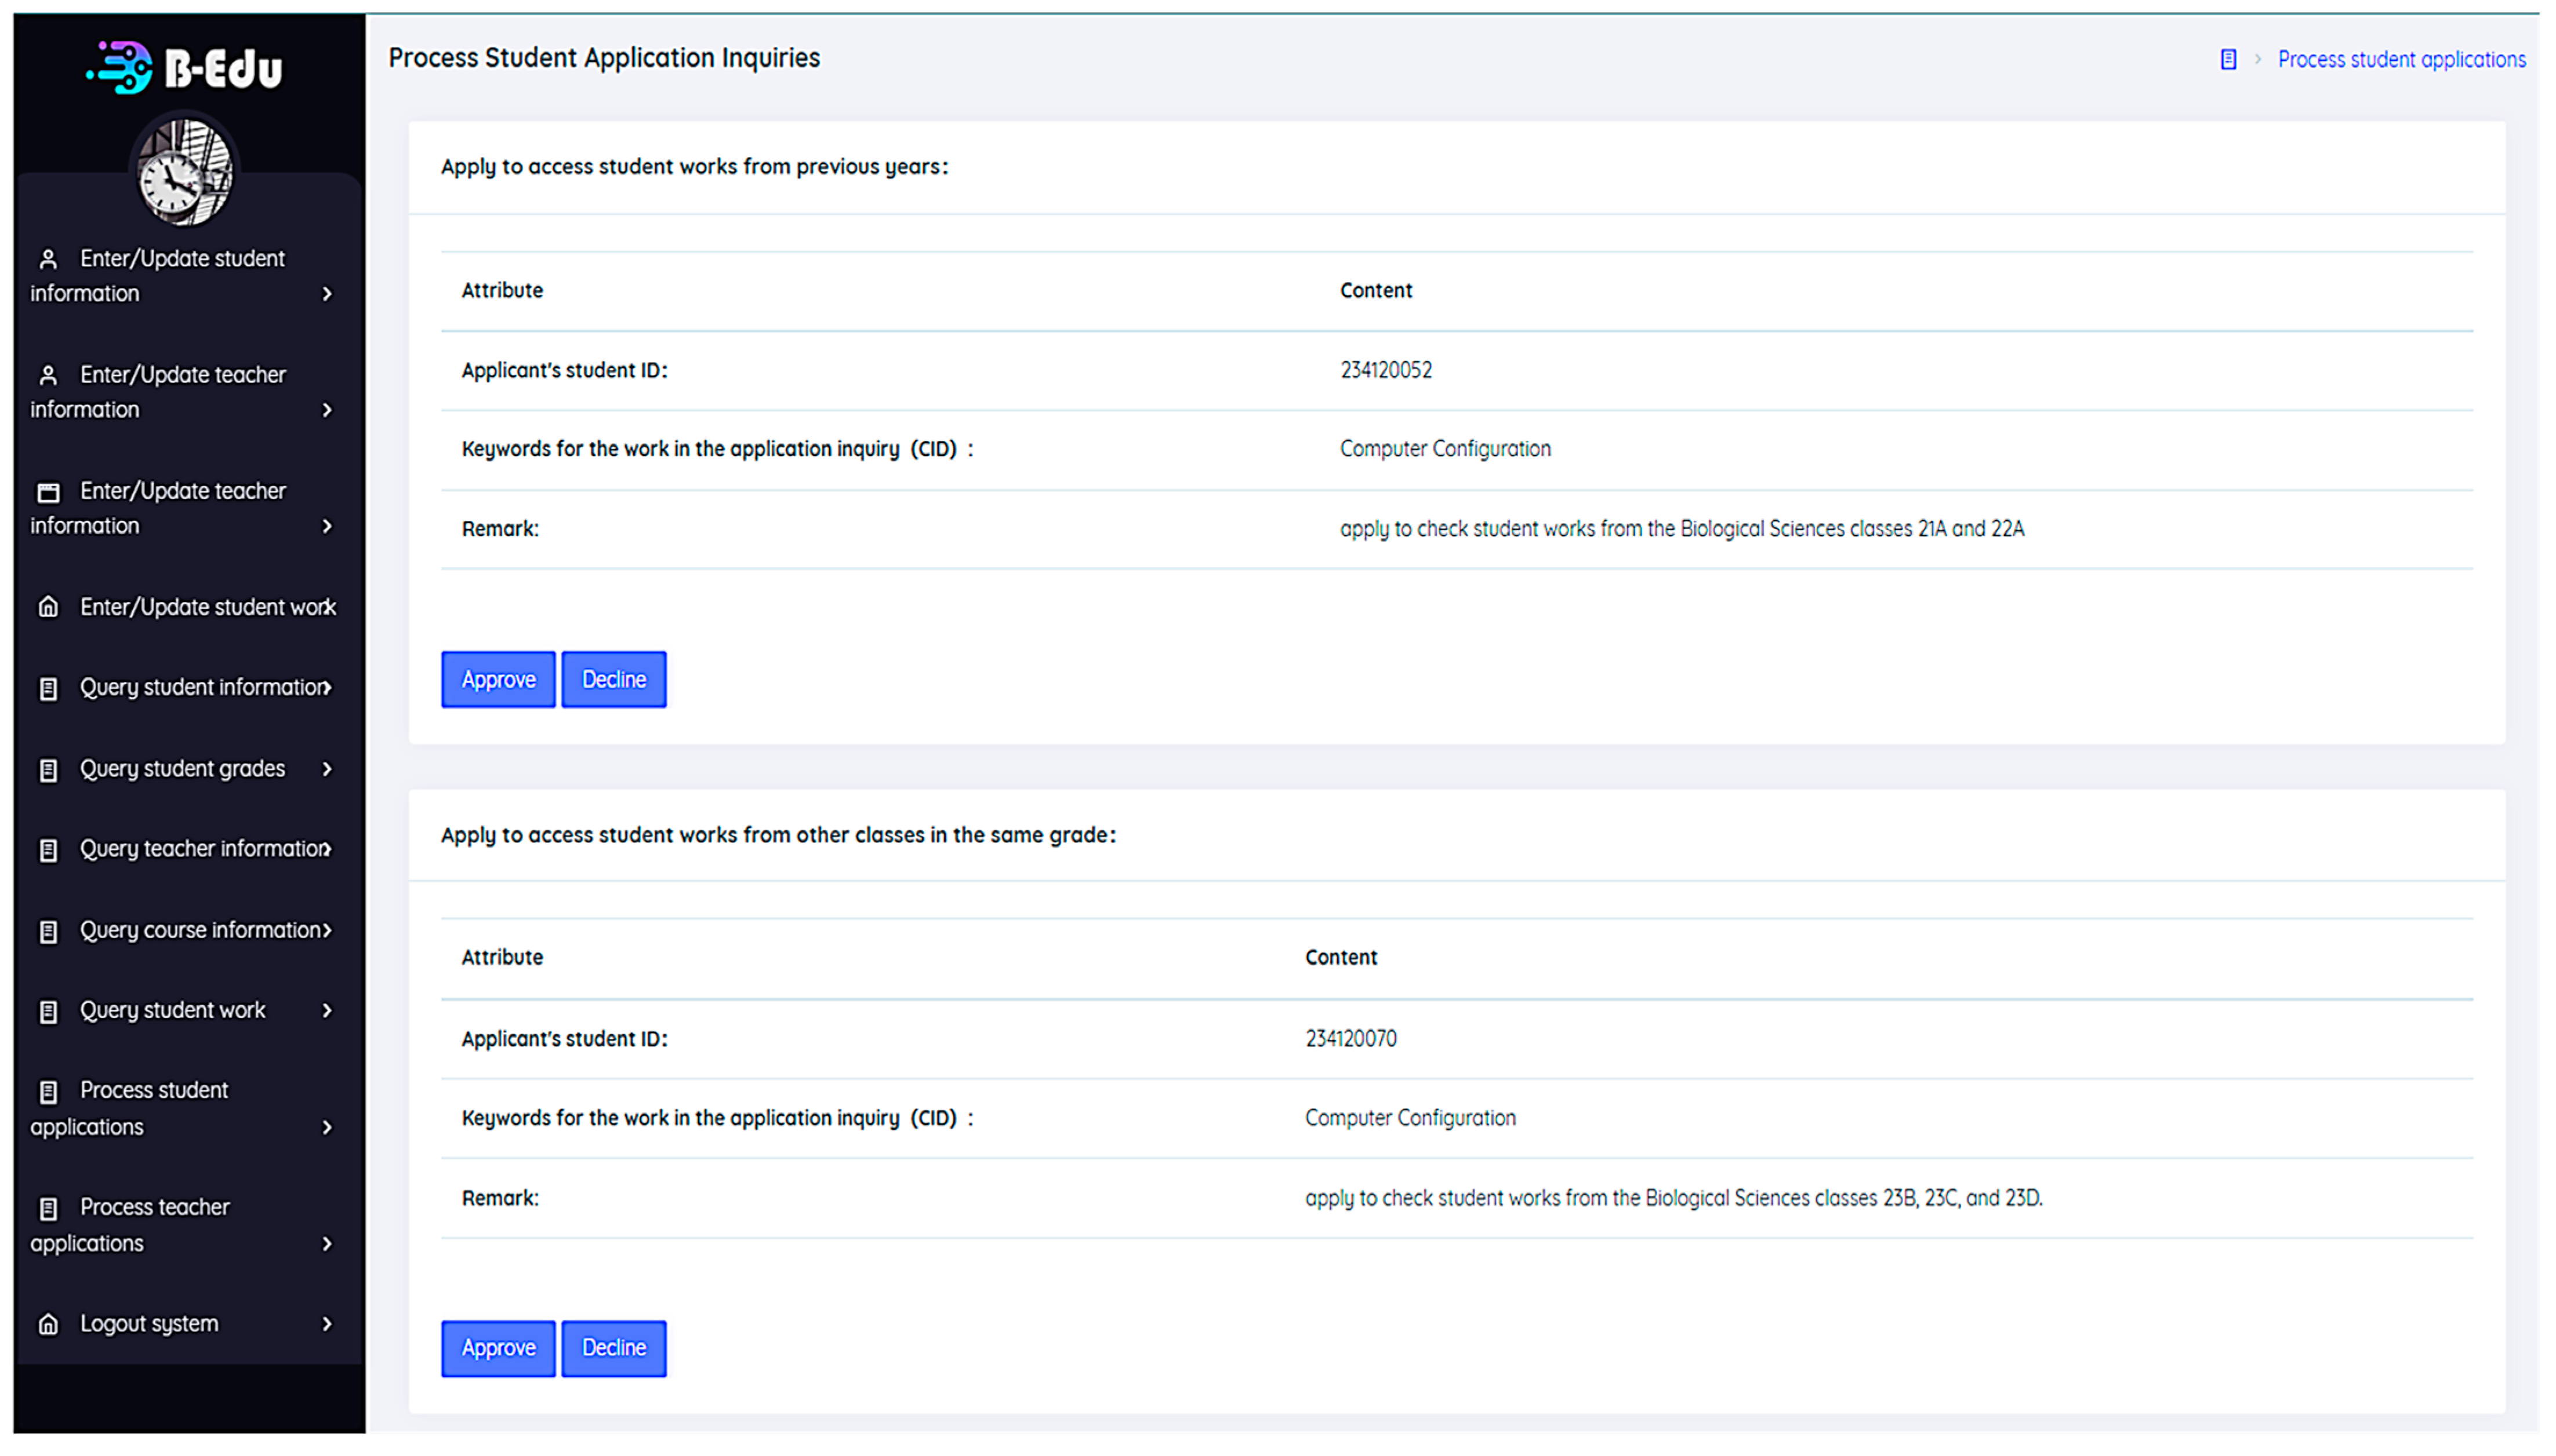This screenshot has width=2556, height=1456.
Task: Click home icon beside Logout system
Action: (48, 1324)
